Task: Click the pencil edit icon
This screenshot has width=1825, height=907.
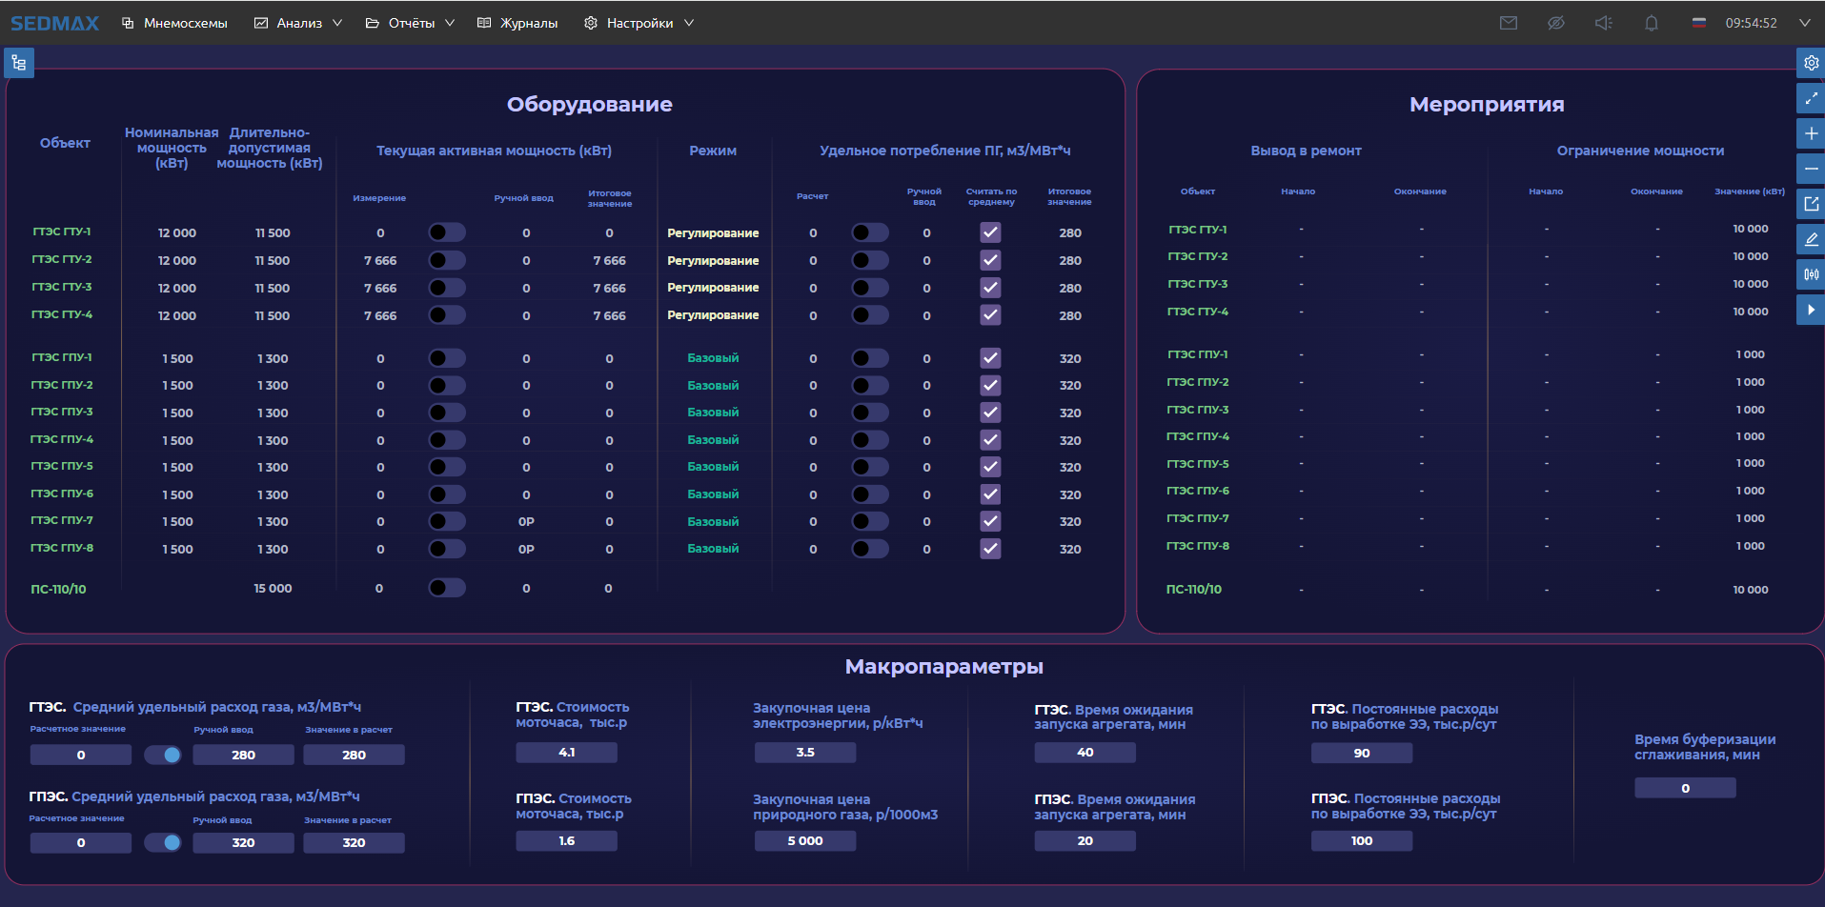Action: [x=1811, y=239]
